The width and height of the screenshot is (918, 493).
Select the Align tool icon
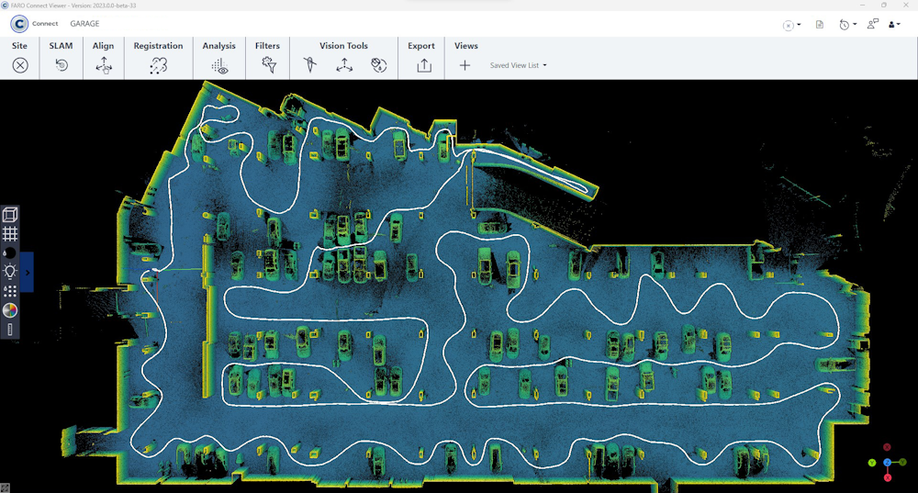(x=104, y=65)
